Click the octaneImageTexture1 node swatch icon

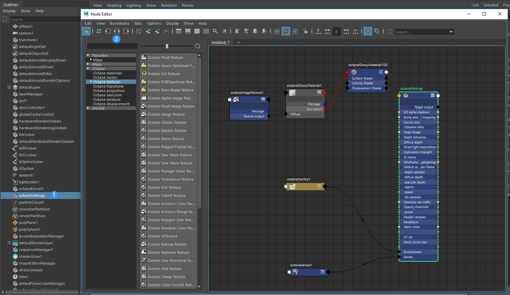(236, 99)
